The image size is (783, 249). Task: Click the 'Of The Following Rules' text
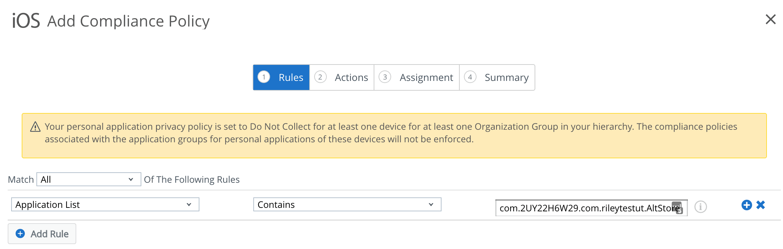click(192, 179)
